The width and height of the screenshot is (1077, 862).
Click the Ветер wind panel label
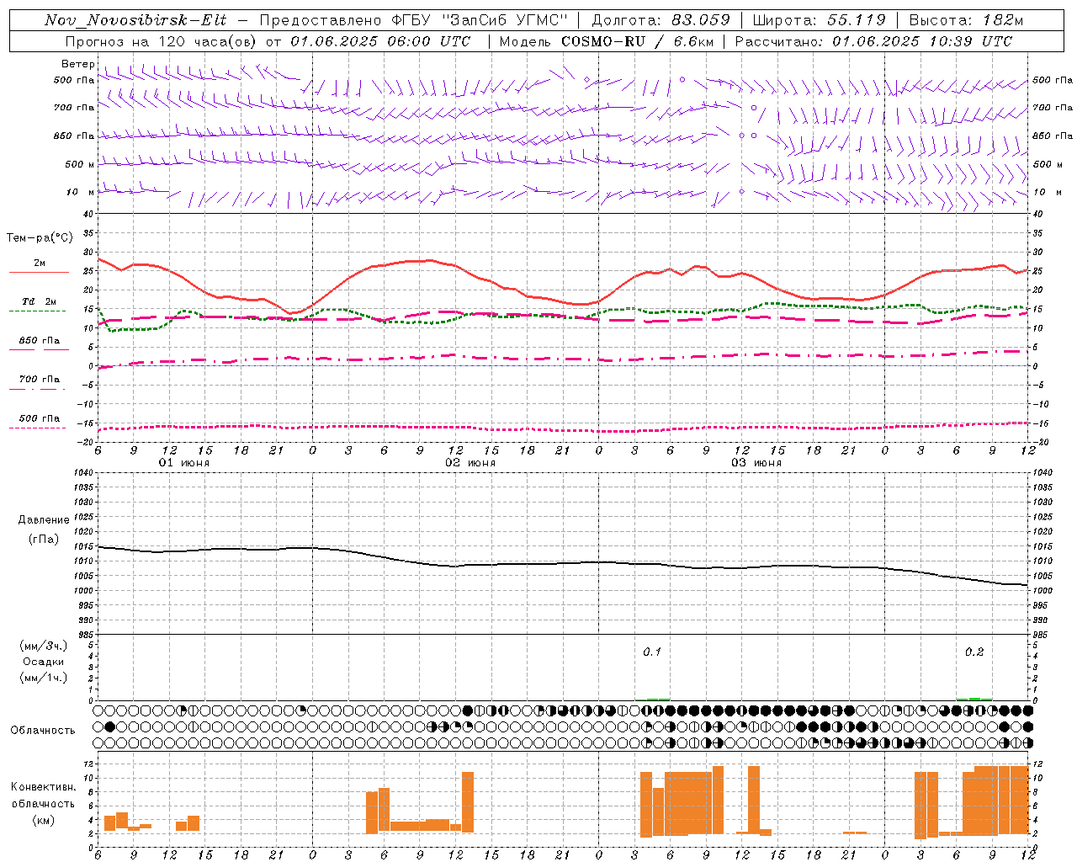pos(77,64)
